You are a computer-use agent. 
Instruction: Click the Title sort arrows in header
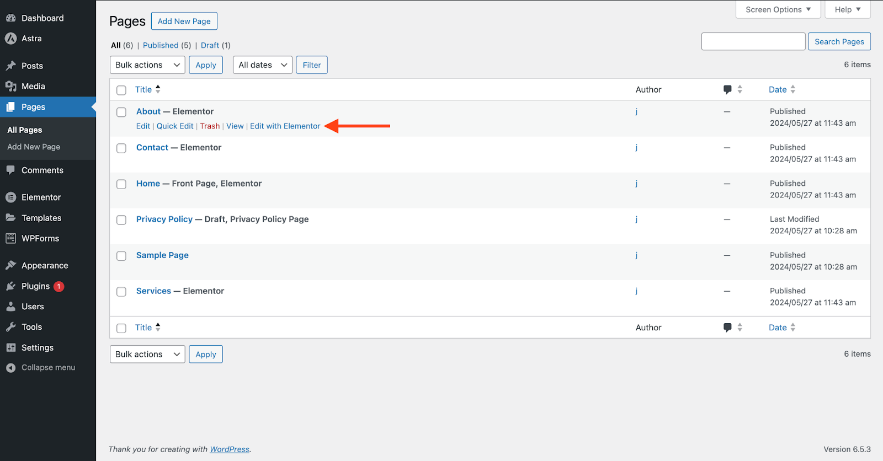158,89
